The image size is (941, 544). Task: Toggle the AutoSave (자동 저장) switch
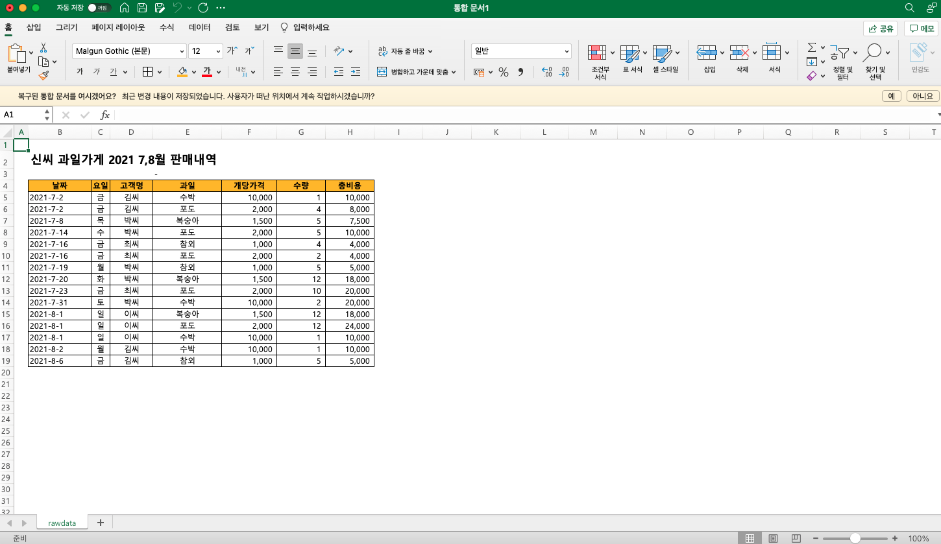coord(100,8)
